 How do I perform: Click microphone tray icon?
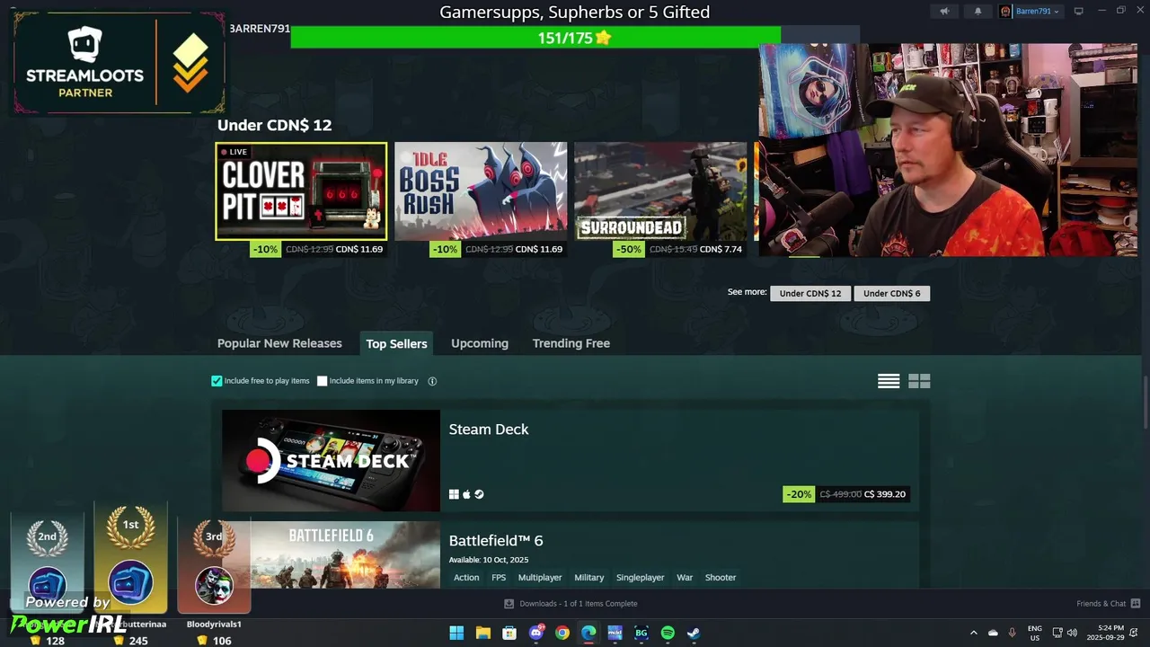1013,633
